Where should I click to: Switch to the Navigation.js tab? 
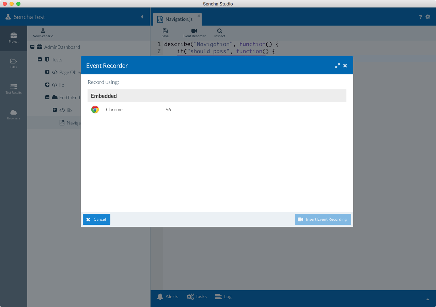pyautogui.click(x=177, y=19)
